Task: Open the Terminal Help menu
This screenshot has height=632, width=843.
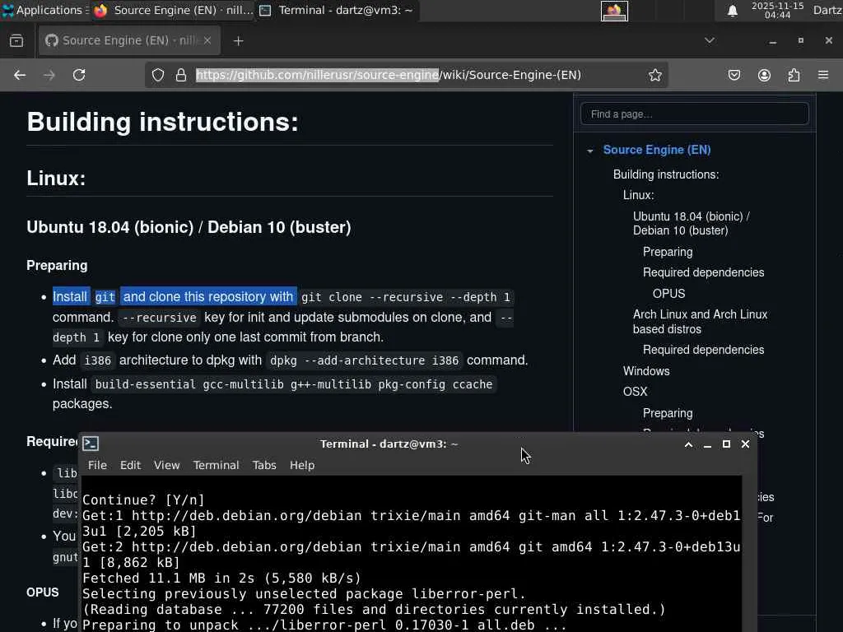Action: tap(302, 466)
